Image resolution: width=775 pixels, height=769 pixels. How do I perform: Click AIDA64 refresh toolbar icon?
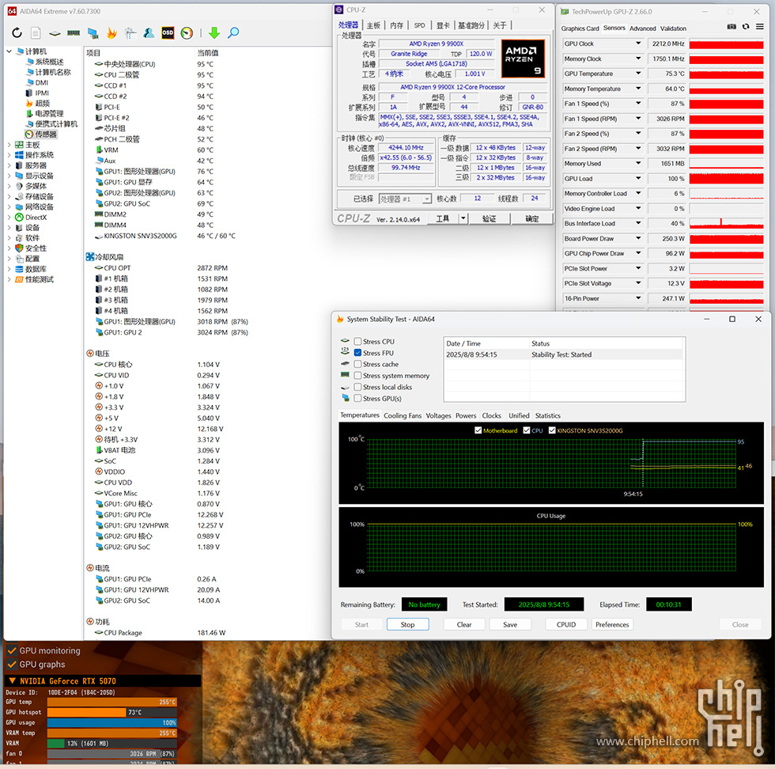tap(17, 33)
